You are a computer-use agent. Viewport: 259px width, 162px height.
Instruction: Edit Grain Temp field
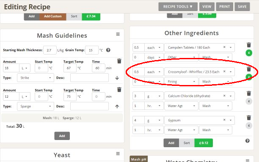coord(92,50)
